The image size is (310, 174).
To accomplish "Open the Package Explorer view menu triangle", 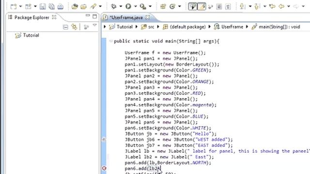I will [95, 25].
